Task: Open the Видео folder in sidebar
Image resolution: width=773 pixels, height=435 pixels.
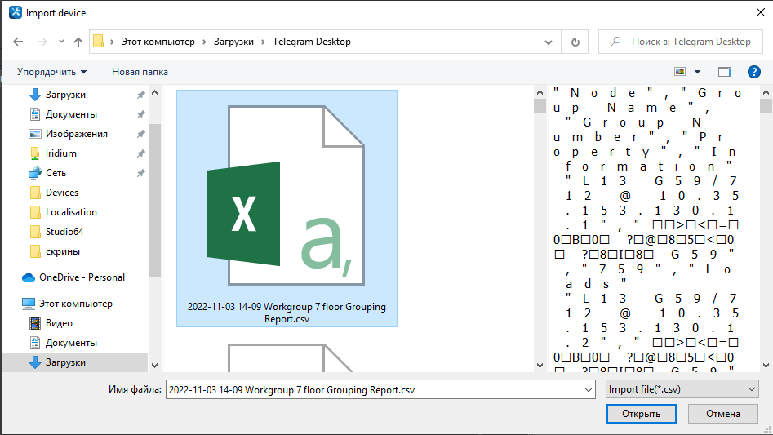Action: pos(59,323)
